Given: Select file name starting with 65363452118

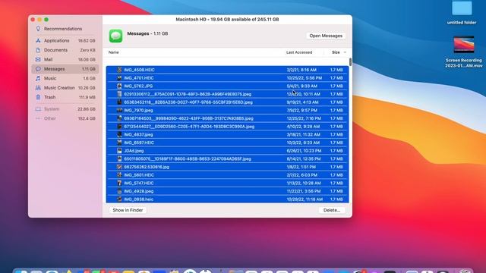Looking at the screenshot, I should click(188, 102).
